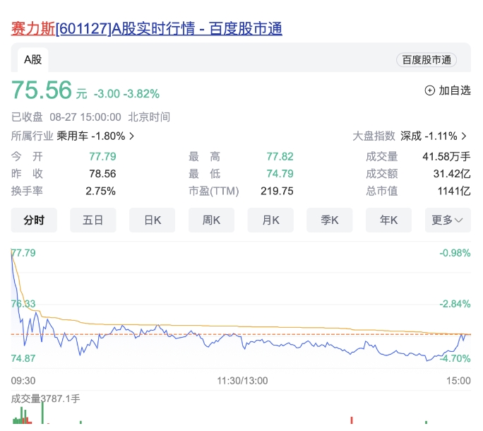Screen dimensions: 483x431
Task: Switch to 季K chart tab
Action: 330,220
